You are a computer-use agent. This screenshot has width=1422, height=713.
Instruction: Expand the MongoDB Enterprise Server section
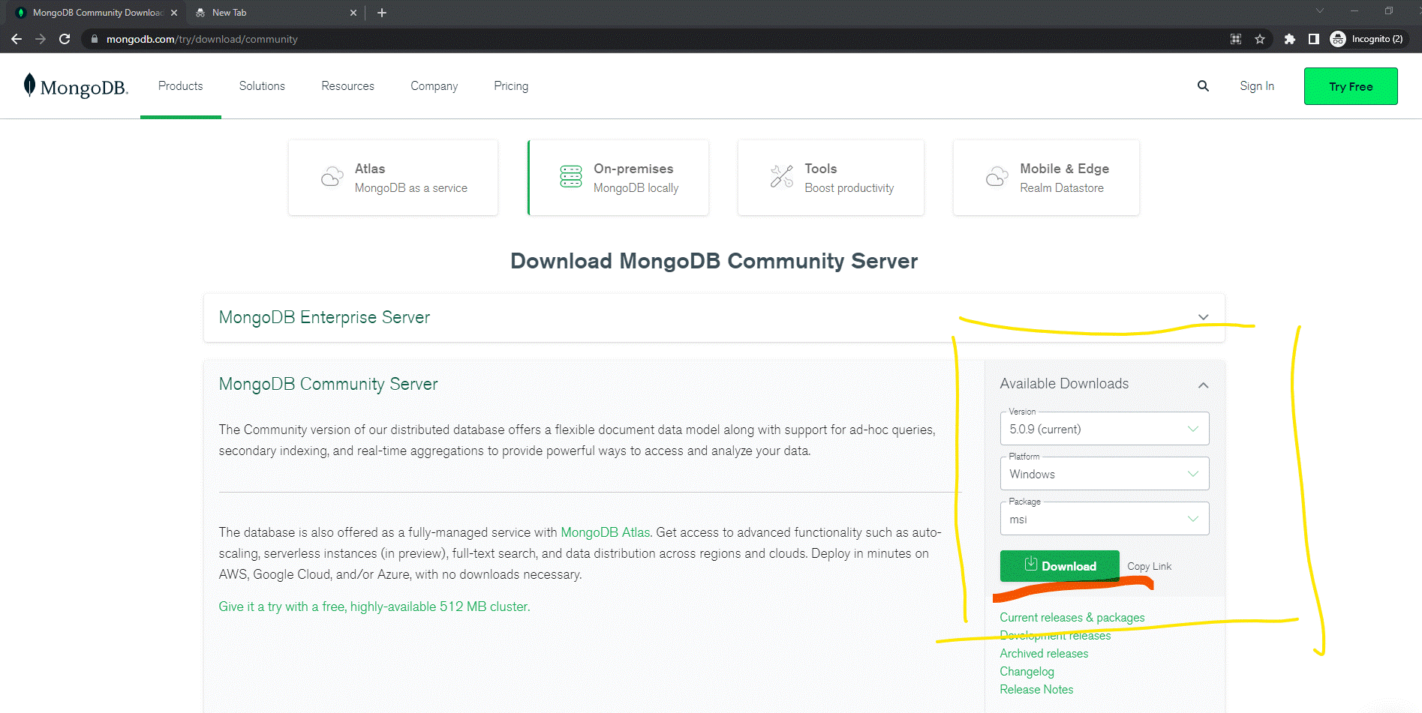tap(1203, 317)
